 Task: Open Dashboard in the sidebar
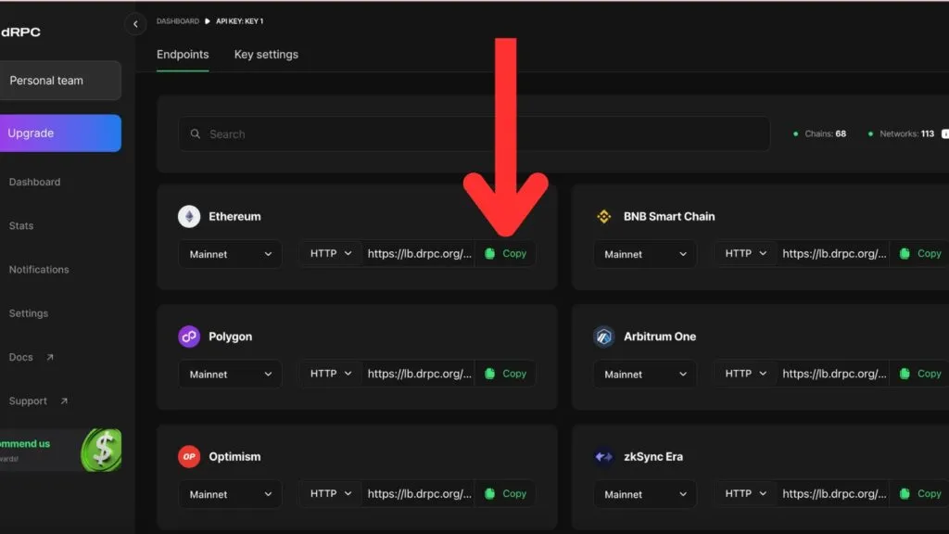click(x=34, y=182)
